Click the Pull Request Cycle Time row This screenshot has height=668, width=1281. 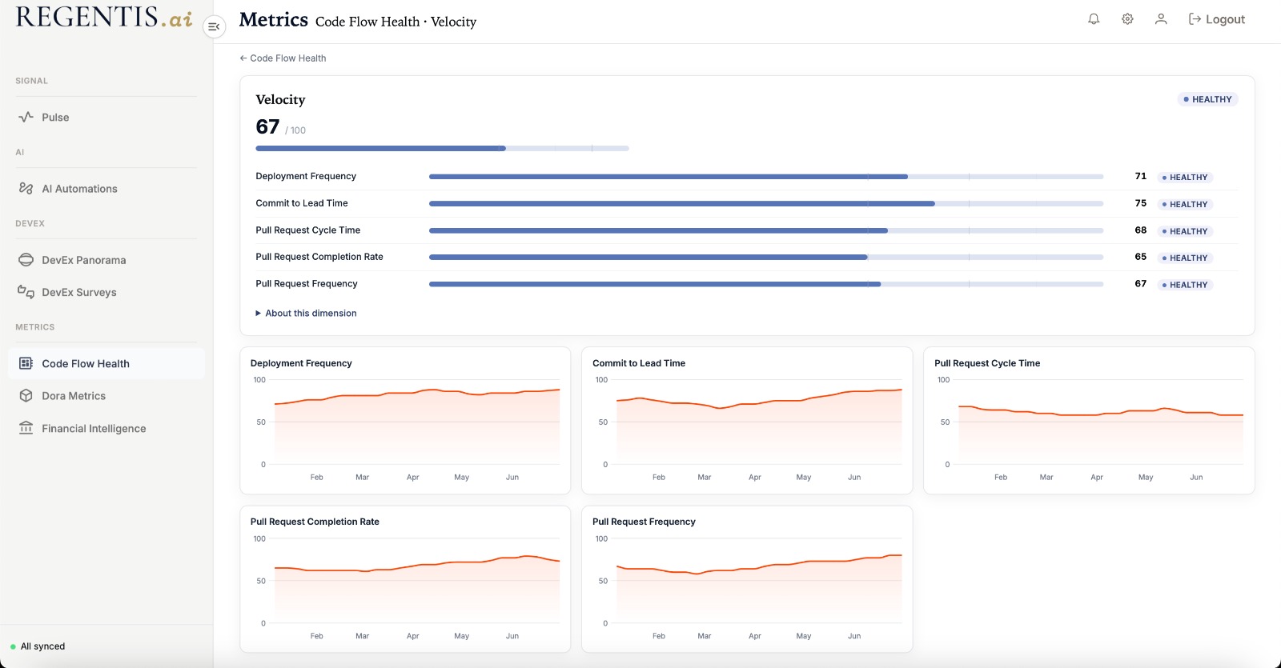[x=747, y=230]
